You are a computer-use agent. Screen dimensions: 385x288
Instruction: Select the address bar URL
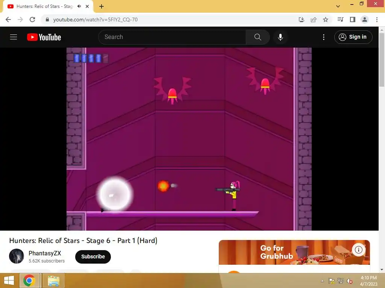95,19
